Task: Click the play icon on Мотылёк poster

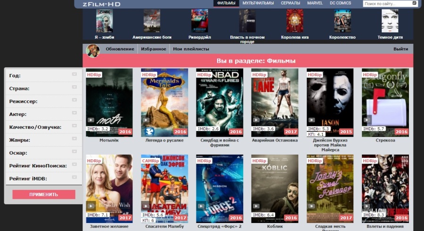Action: coord(91,120)
